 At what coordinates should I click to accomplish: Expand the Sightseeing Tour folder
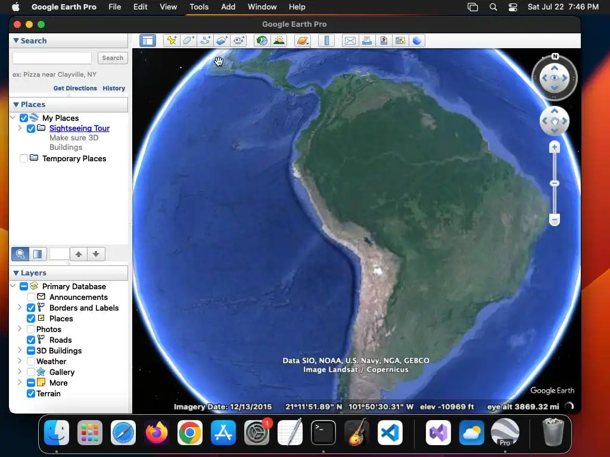coord(20,128)
